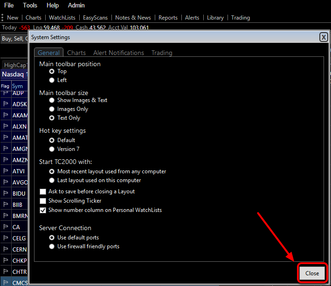331x286 pixels.
Task: Enable Ask to save before closing Layout
Action: coord(43,191)
